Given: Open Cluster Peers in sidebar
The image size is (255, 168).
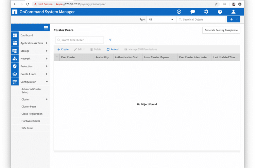Looking at the screenshot, I should point(29,106).
